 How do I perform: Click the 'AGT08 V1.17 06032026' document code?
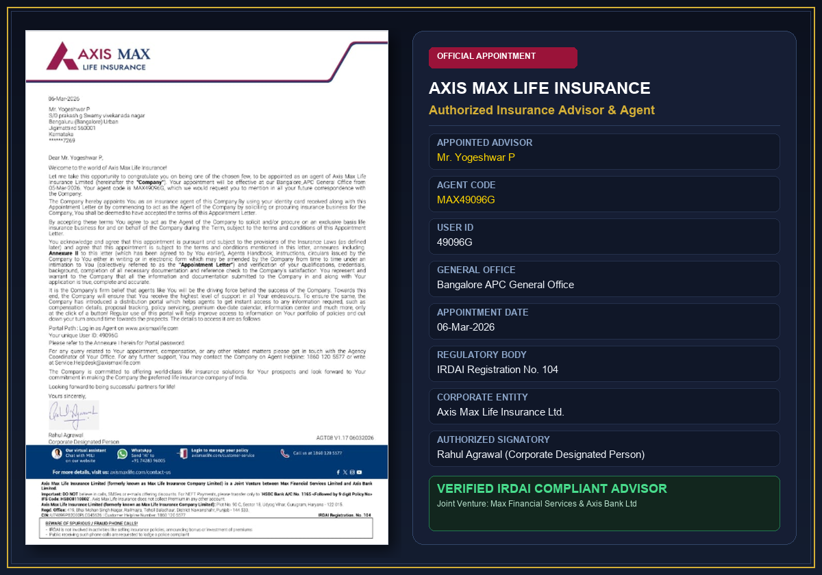(345, 437)
